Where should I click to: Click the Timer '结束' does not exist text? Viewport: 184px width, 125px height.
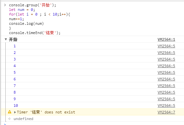[46, 112]
